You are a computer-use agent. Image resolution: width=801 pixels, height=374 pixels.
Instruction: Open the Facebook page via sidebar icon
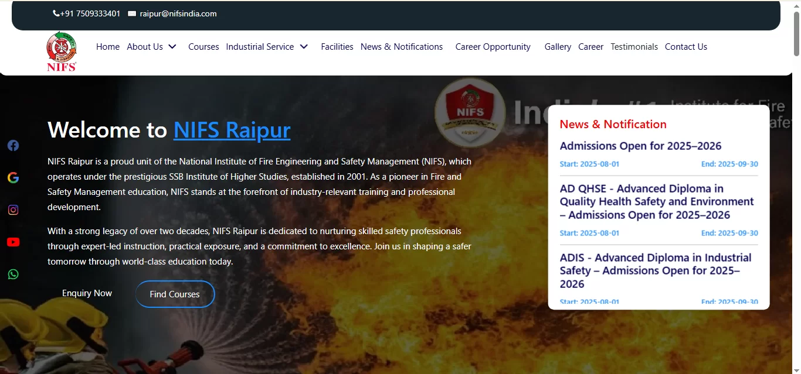[13, 145]
